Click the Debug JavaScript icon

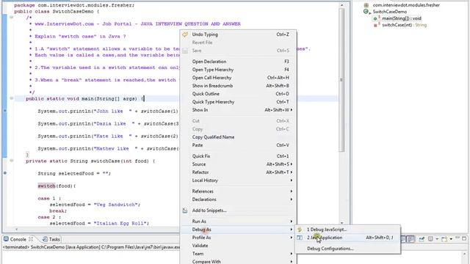click(300, 230)
